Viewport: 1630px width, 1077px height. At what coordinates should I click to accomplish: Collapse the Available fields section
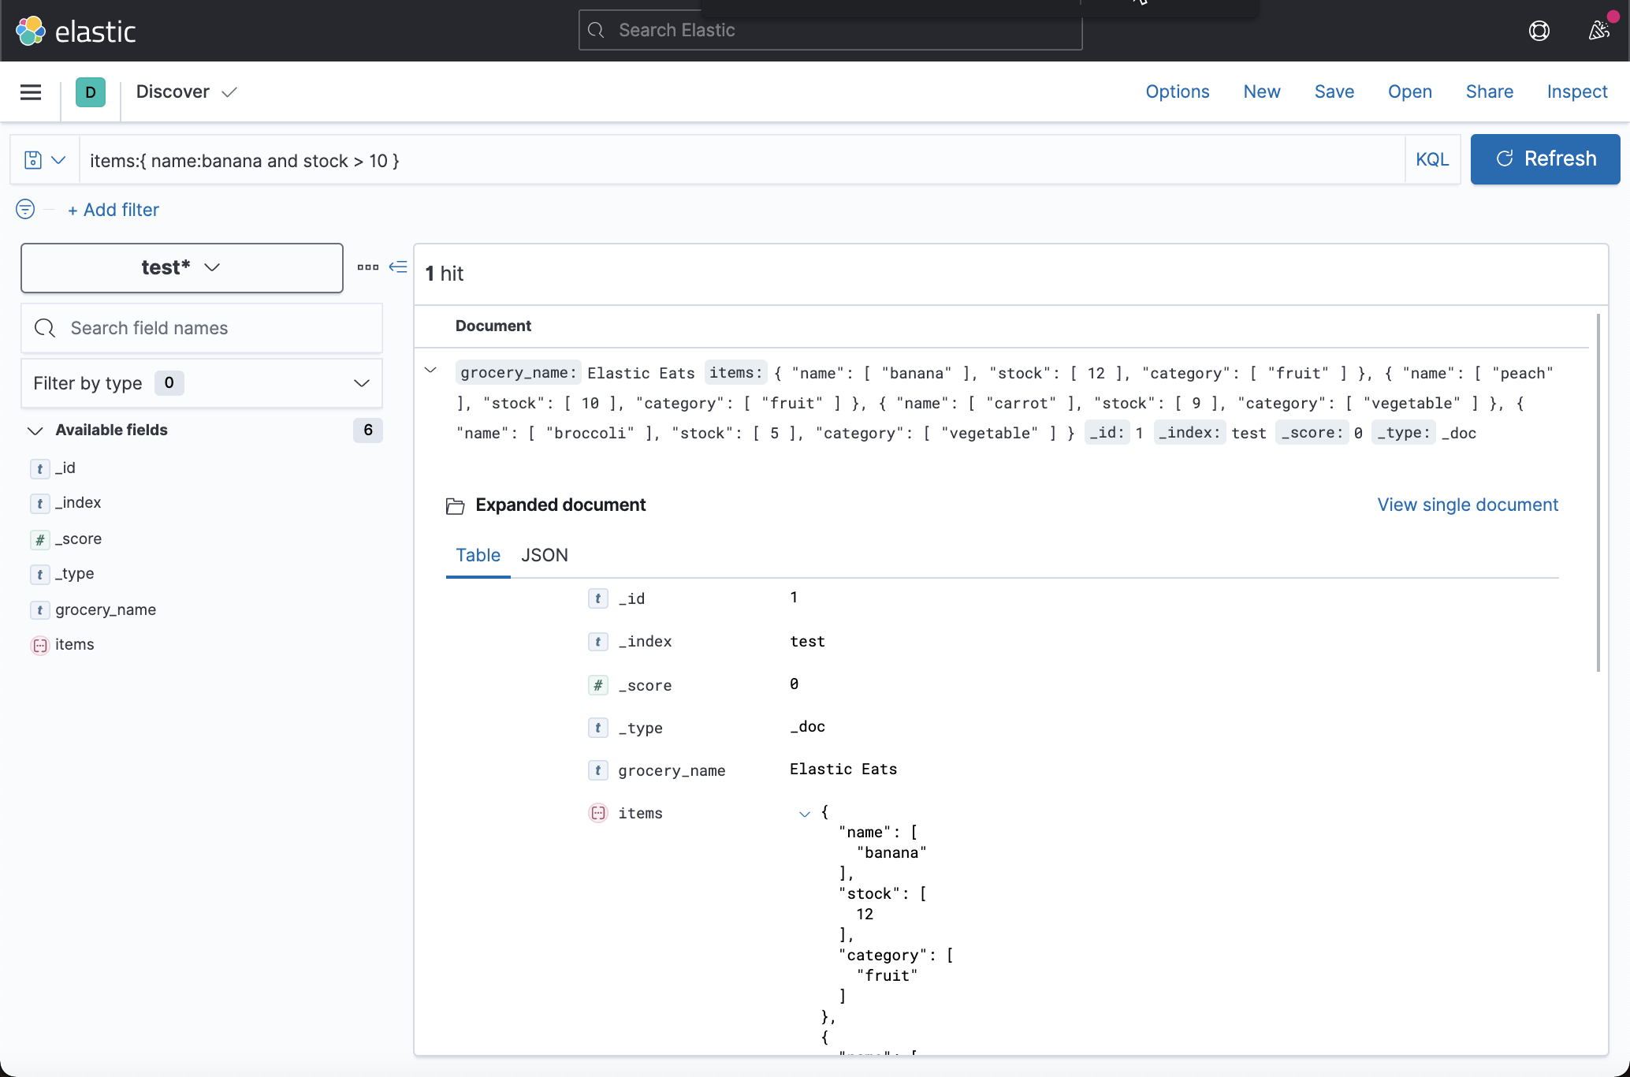[x=35, y=430]
